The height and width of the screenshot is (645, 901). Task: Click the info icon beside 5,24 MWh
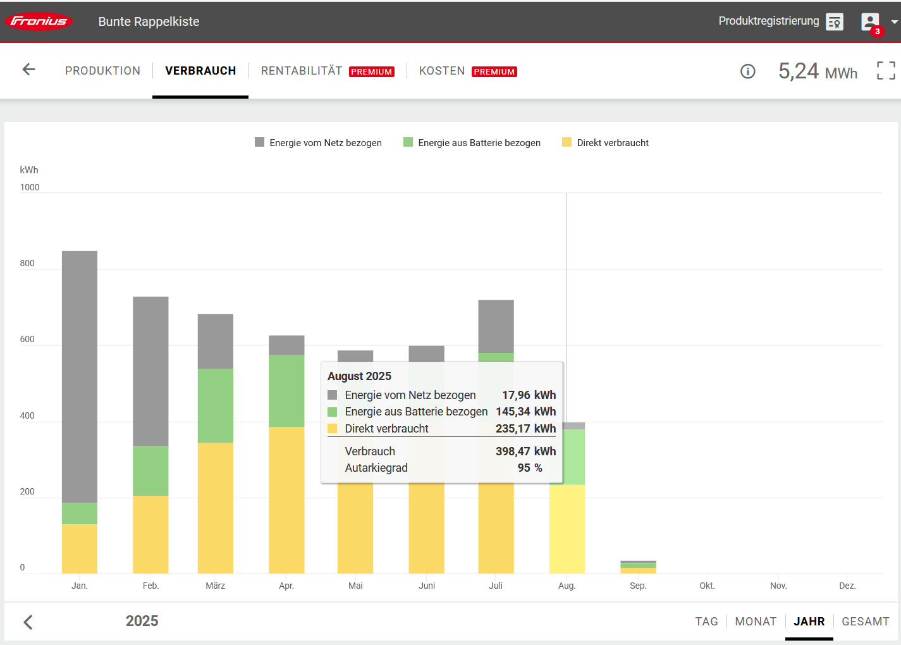(747, 71)
